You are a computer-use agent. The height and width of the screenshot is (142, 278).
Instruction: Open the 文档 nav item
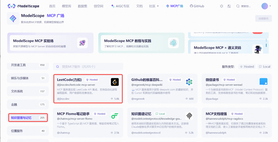tap(139, 6)
